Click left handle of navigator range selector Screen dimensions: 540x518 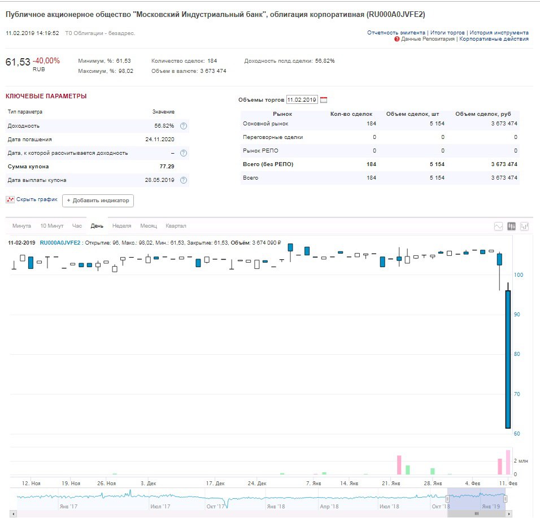tap(447, 498)
